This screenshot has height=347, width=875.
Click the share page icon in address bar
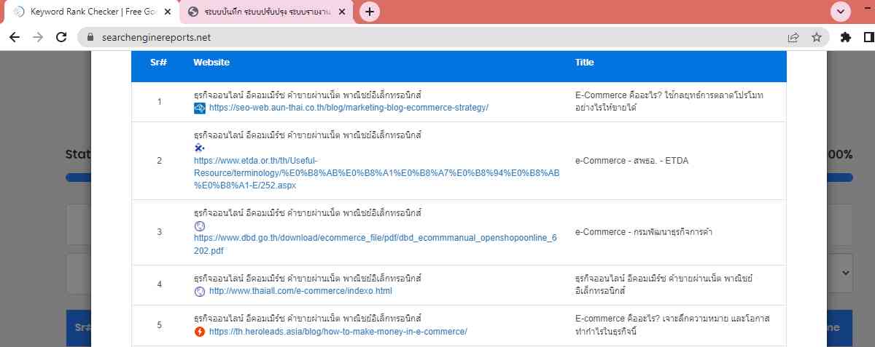(x=793, y=37)
